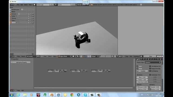
Task: Open the Game menu
Action: pos(26,5)
